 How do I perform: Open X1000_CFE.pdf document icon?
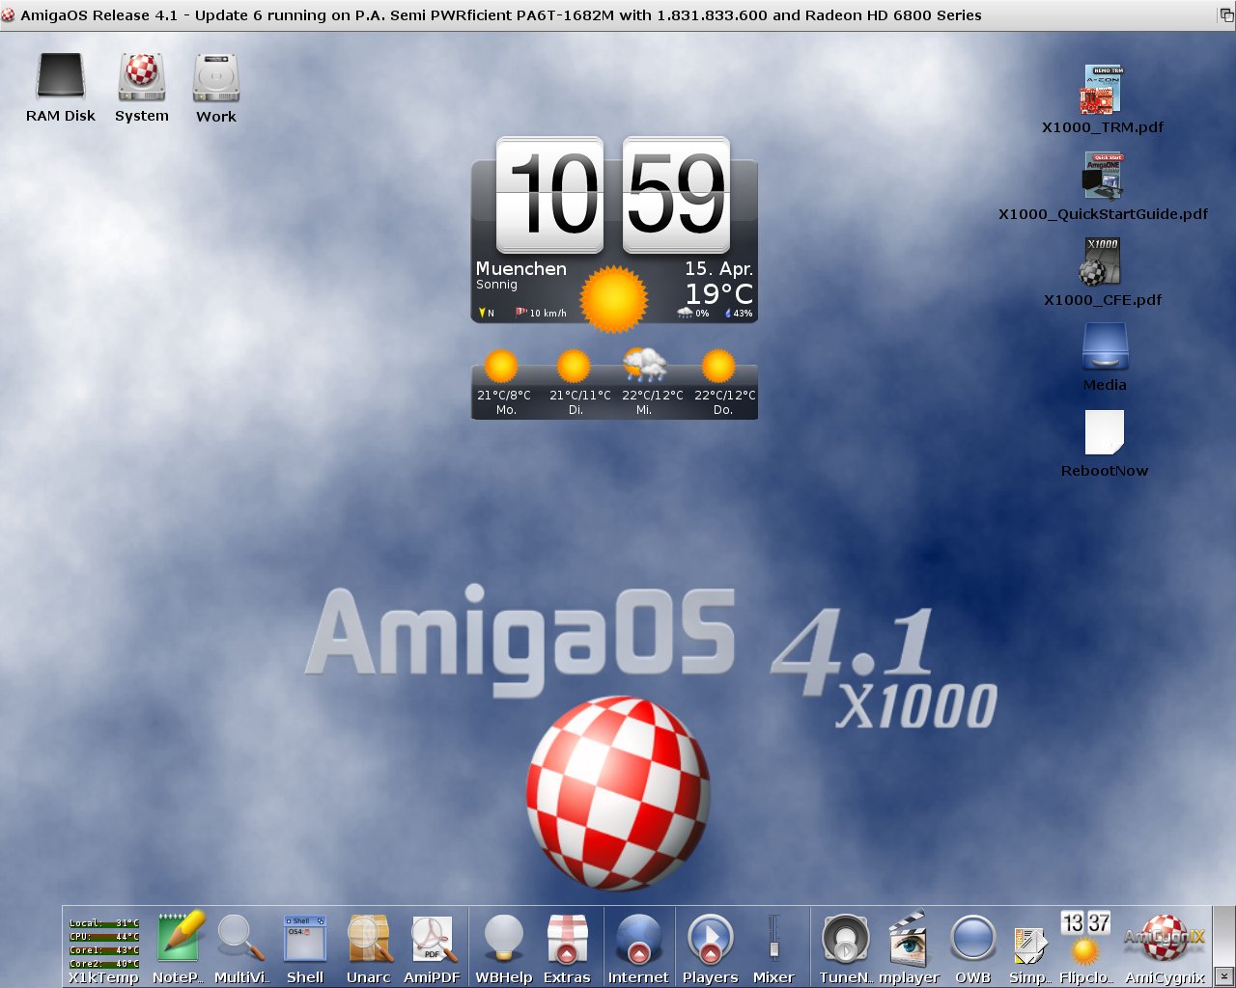coord(1103,261)
